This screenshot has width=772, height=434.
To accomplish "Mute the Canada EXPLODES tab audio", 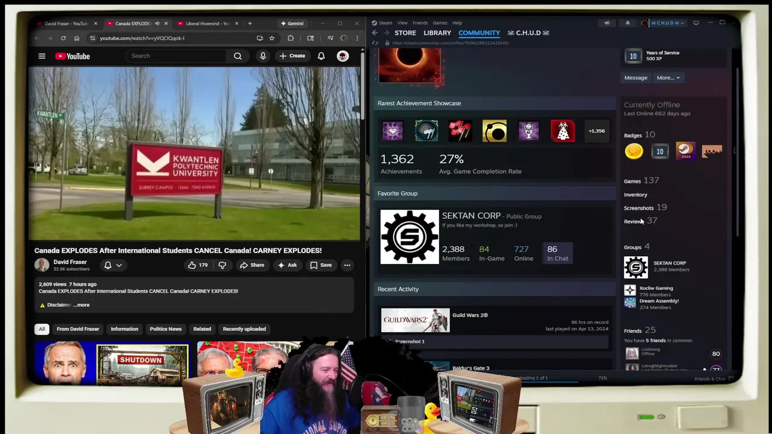I will pyautogui.click(x=157, y=24).
